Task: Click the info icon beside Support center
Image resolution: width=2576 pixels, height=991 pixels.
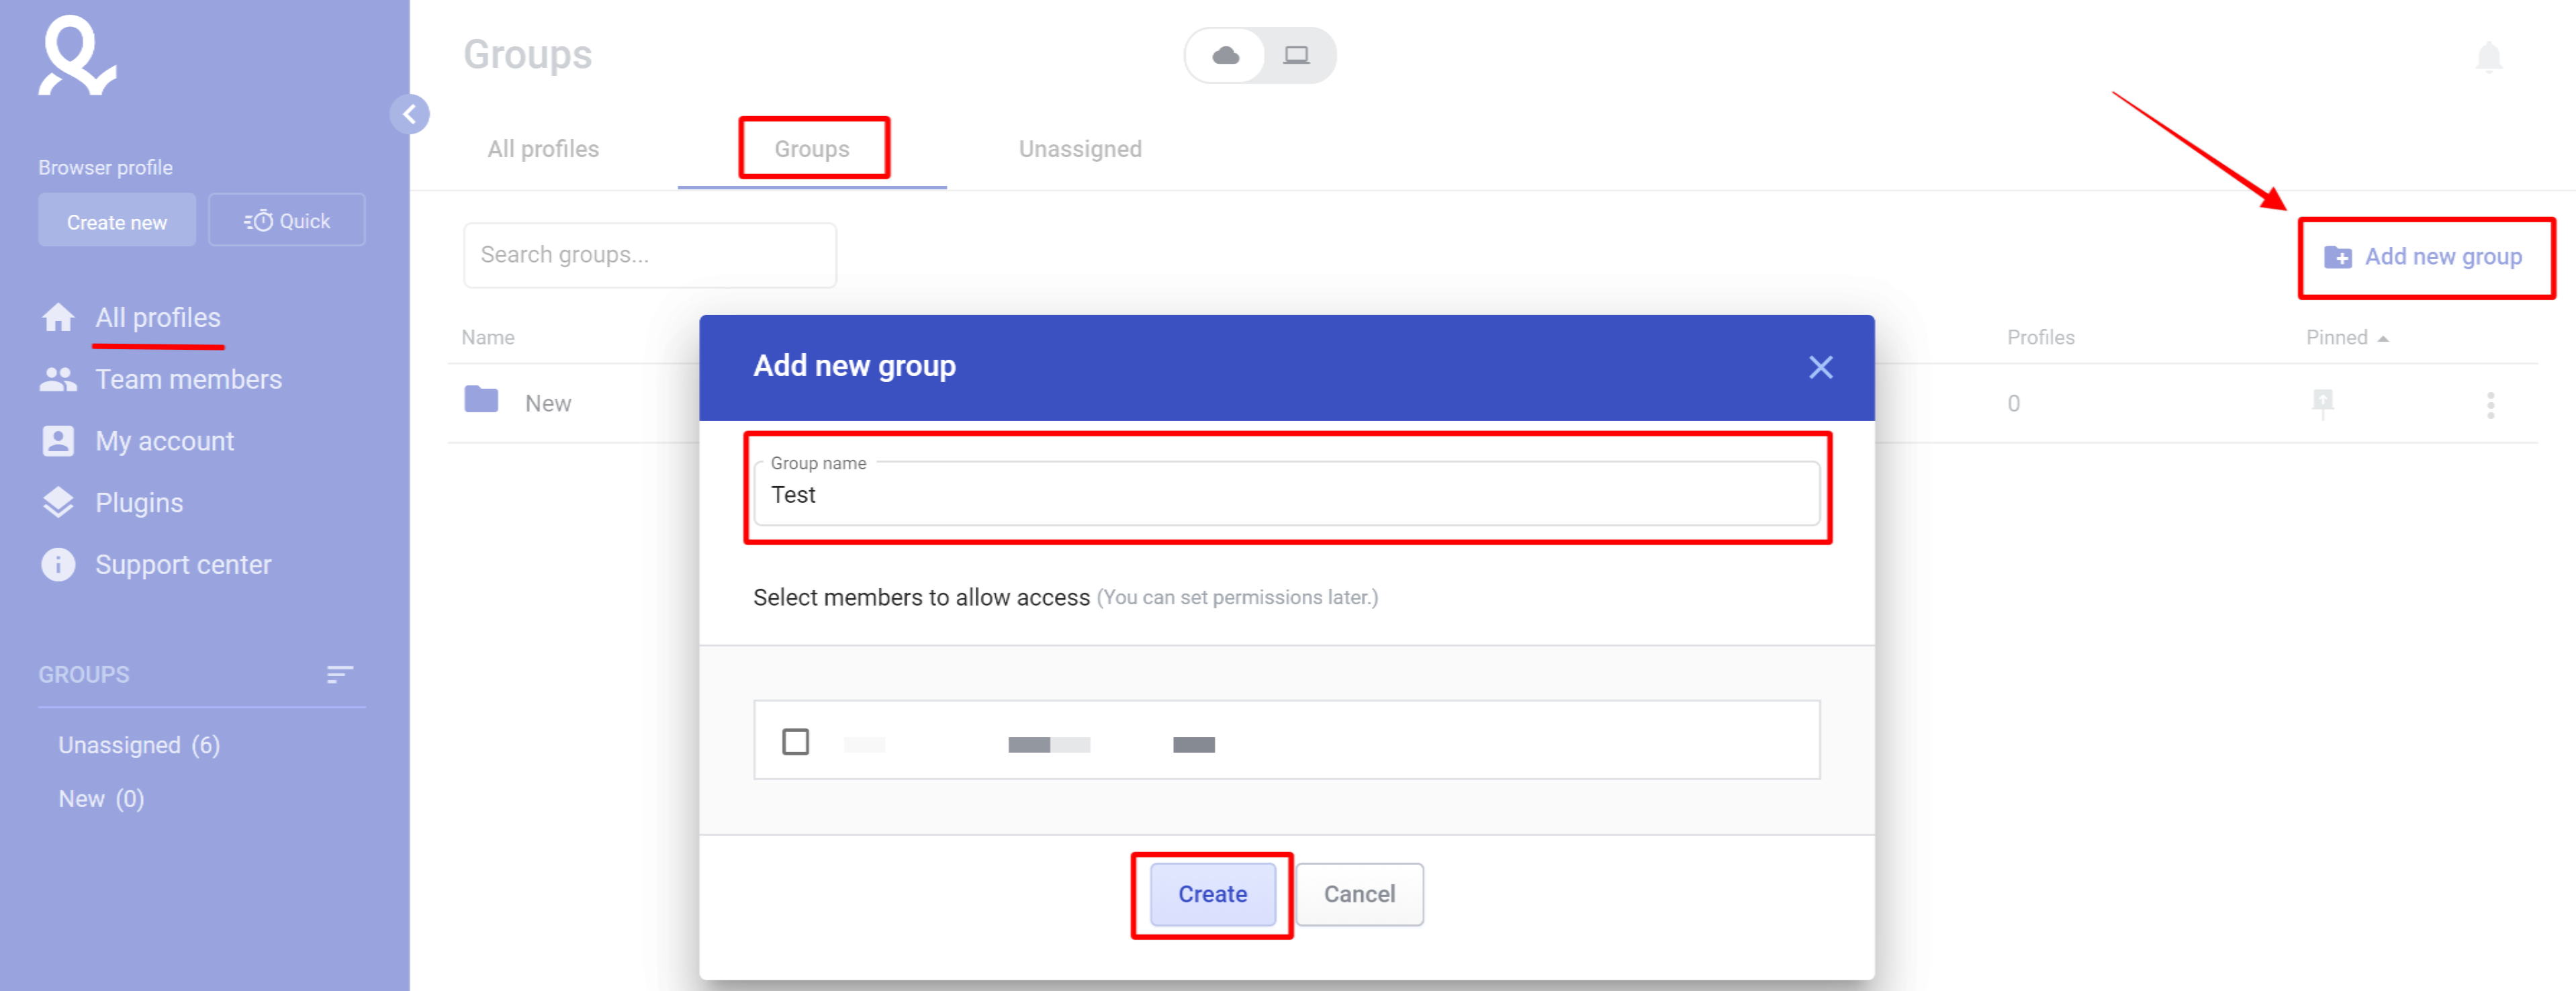Action: click(x=58, y=565)
